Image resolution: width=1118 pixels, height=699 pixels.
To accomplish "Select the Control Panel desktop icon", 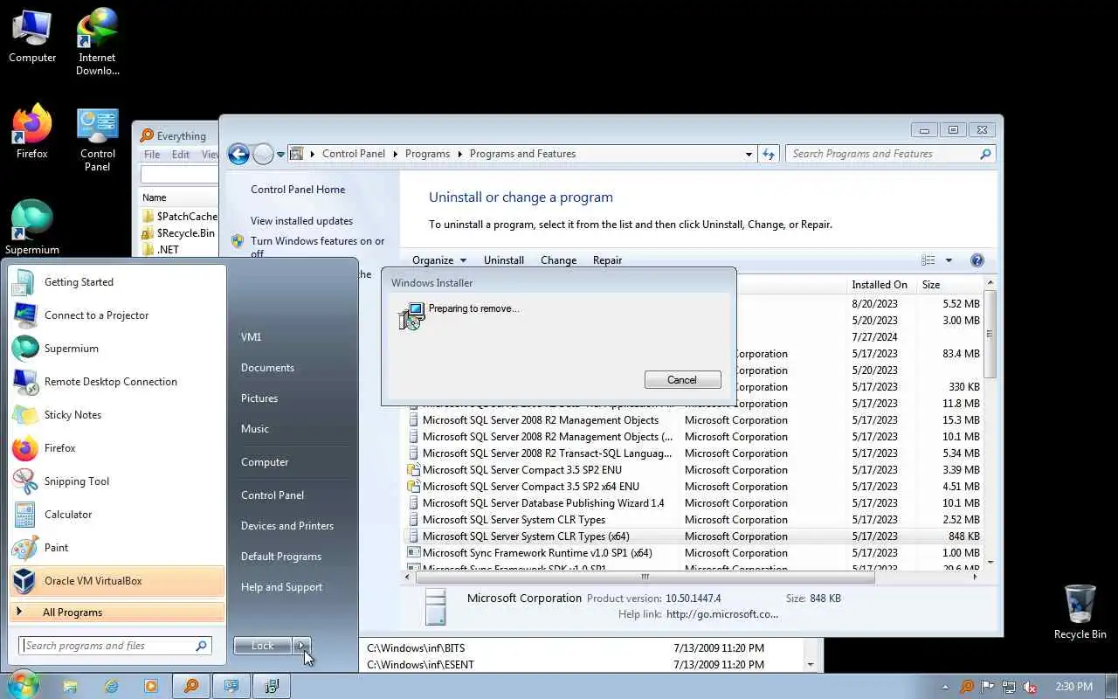I will [97, 140].
